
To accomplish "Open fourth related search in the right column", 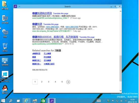I will click(x=49, y=64).
